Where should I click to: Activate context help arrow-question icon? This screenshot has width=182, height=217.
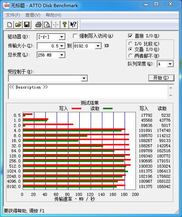coord(73,25)
